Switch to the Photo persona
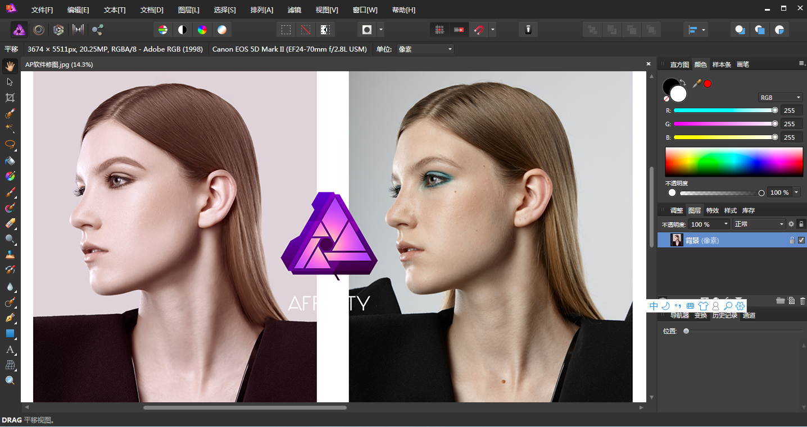This screenshot has height=427, width=807. coord(19,30)
